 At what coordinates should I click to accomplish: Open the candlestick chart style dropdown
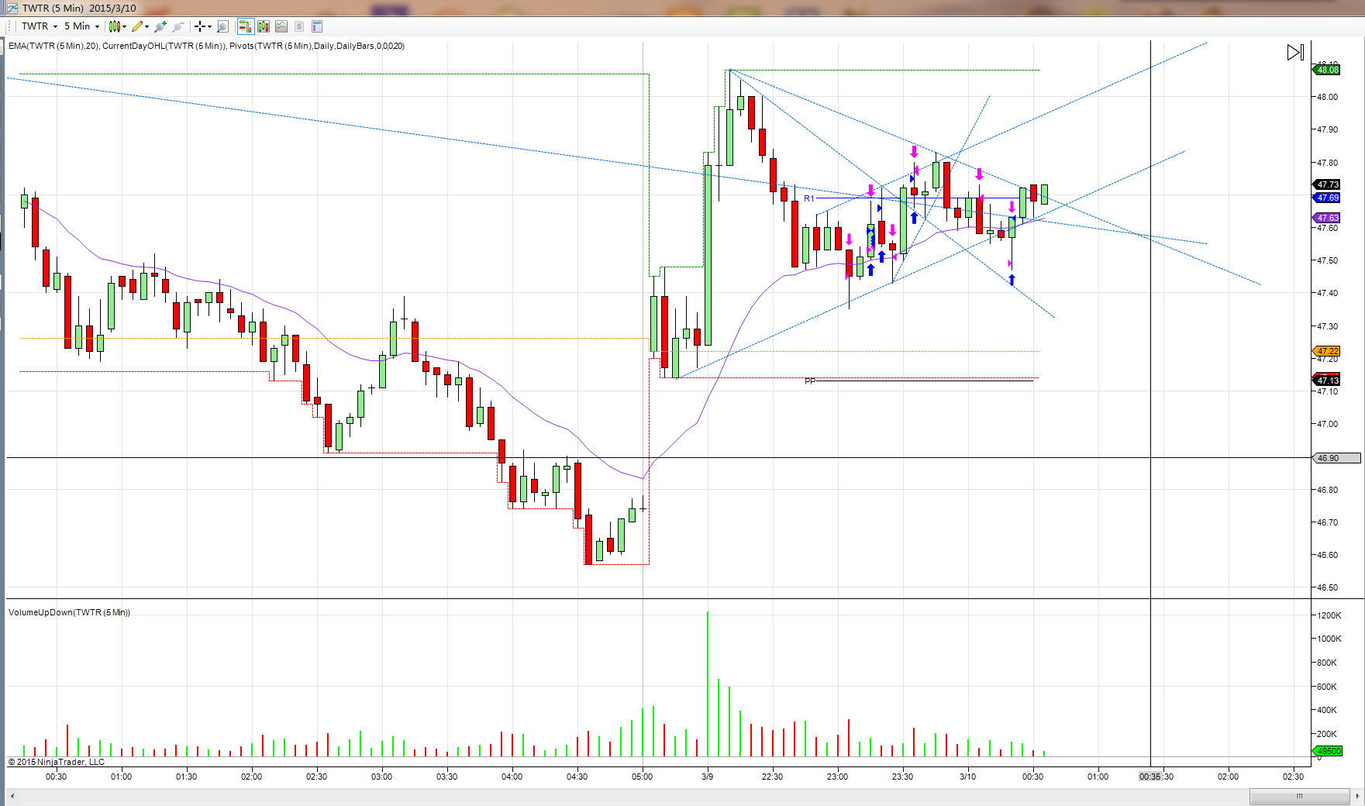pyautogui.click(x=118, y=26)
